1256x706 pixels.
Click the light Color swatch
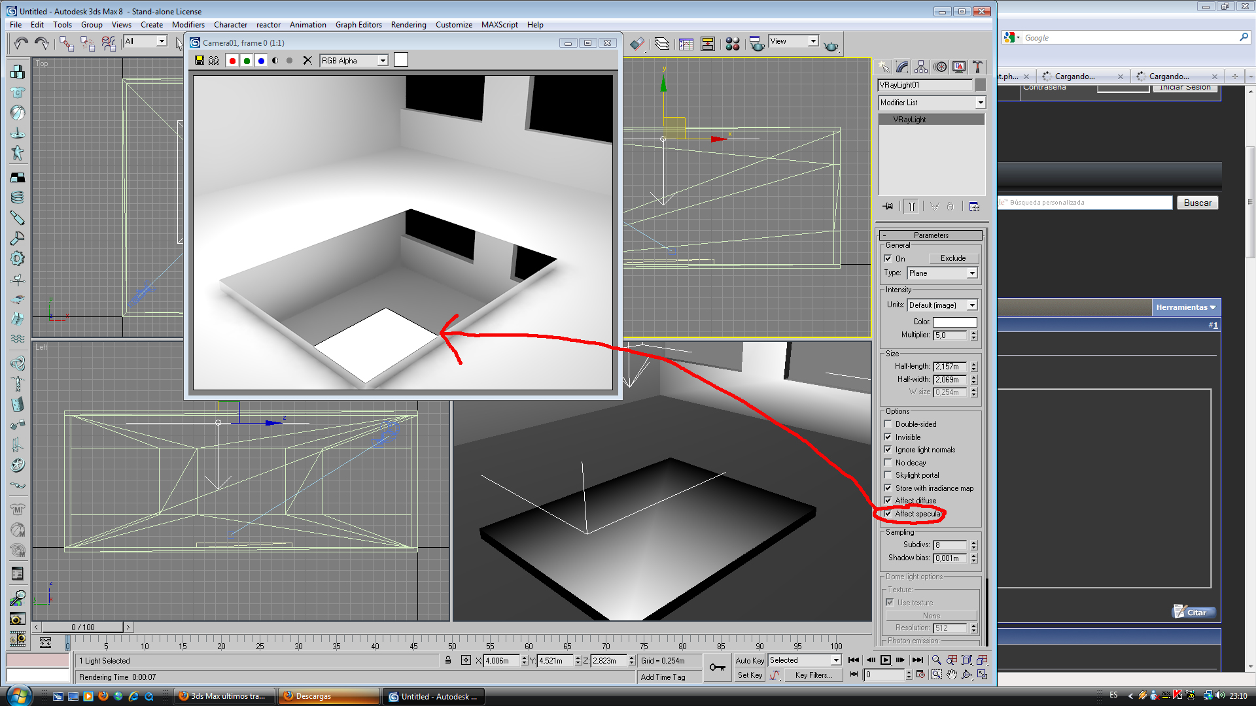(x=954, y=322)
